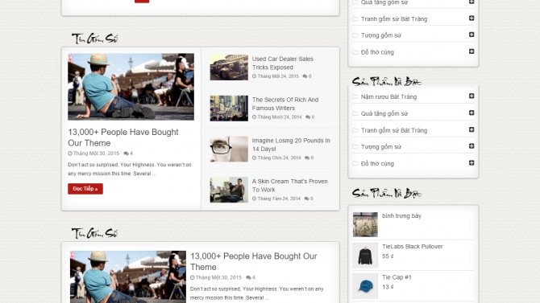Open Tie Cap #1 product link

coord(397,277)
